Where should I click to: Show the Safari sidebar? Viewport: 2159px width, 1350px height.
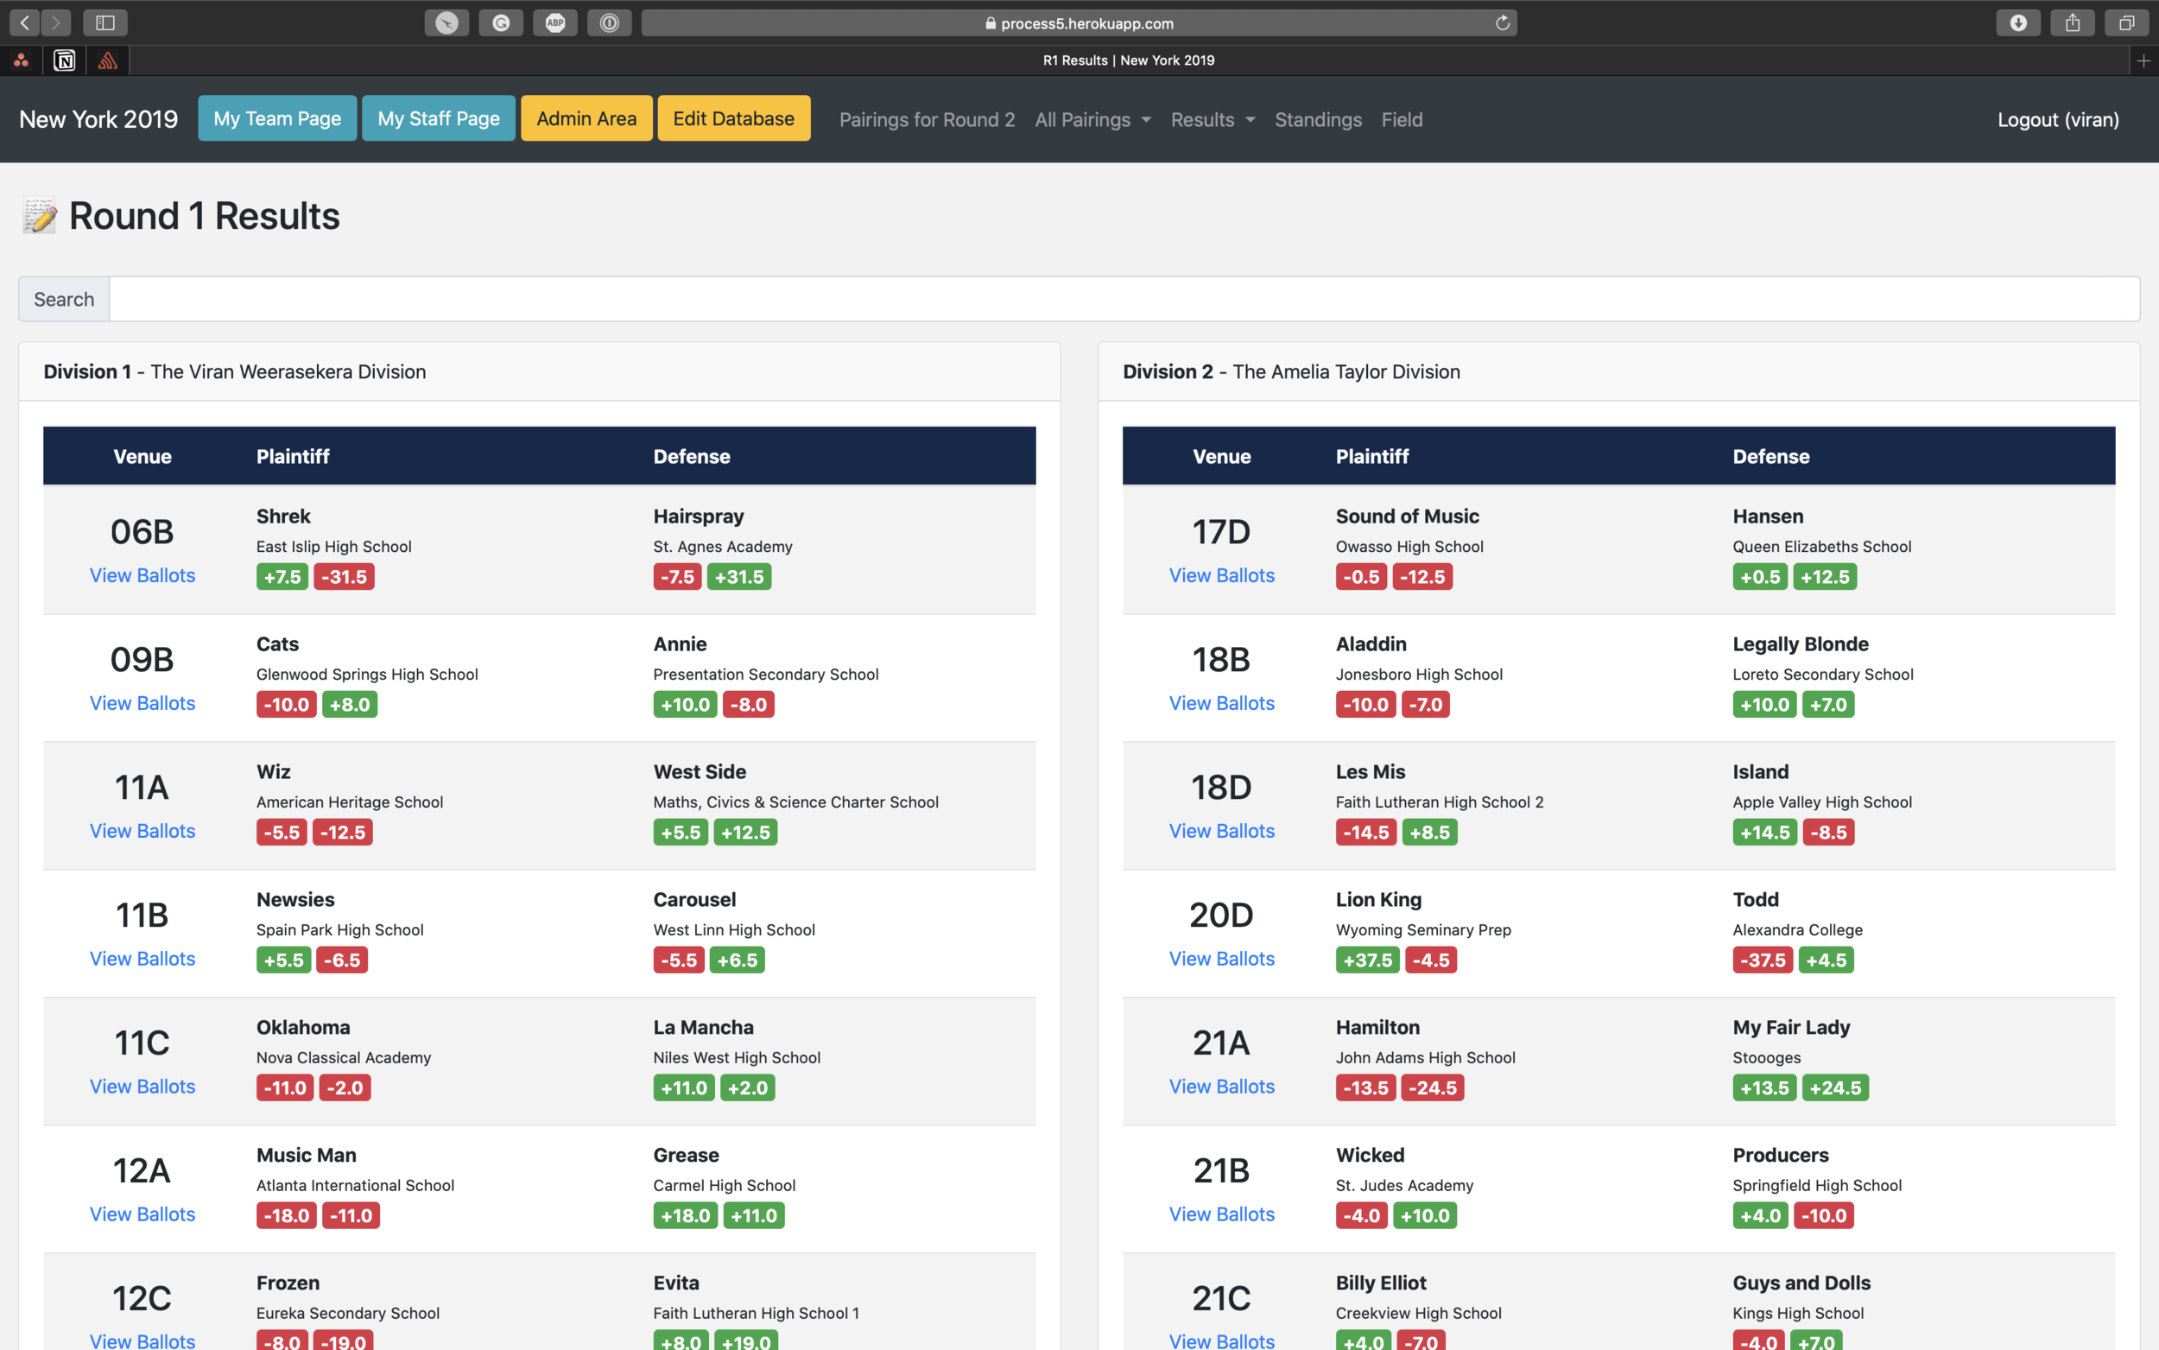point(105,22)
